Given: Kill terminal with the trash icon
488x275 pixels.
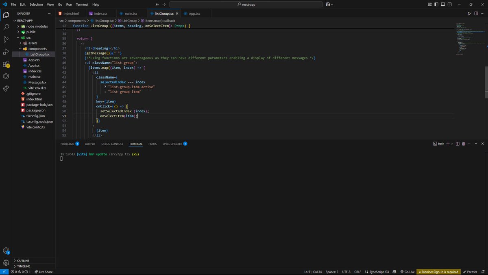Looking at the screenshot, I should click(x=463, y=144).
